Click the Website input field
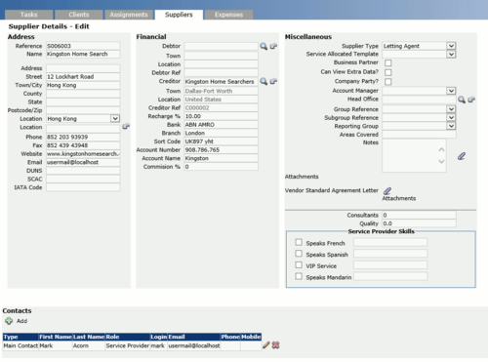The width and height of the screenshot is (488, 362). [83, 154]
